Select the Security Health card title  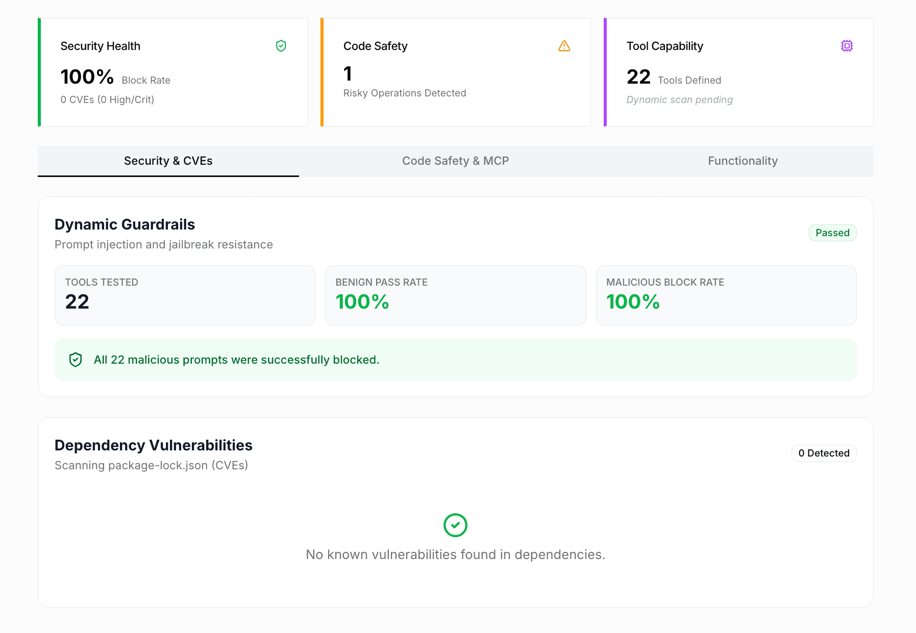101,46
